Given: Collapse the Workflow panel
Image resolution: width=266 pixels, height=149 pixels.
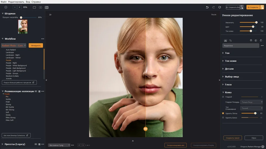Looking at the screenshot, I should click(x=3, y=39).
